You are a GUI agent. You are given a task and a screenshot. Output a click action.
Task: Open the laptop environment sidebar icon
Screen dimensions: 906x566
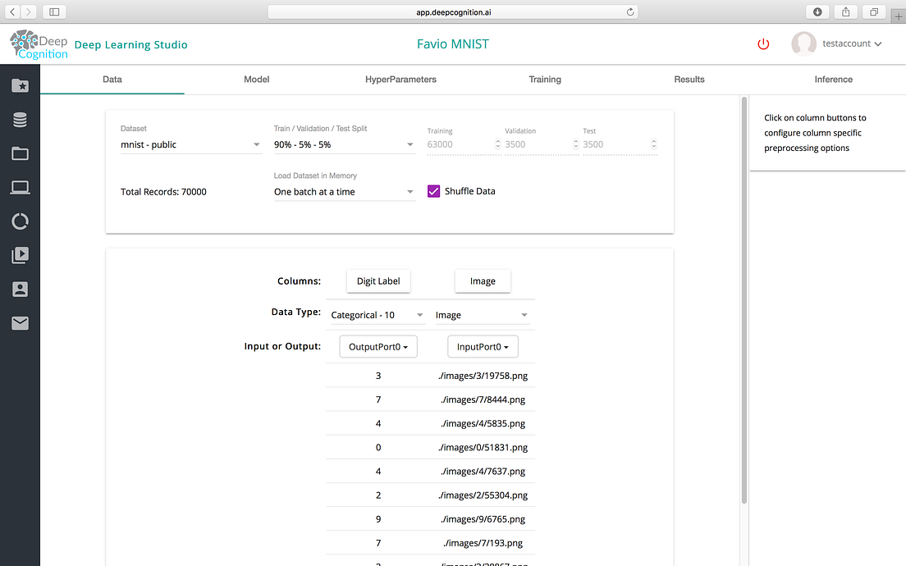tap(21, 187)
